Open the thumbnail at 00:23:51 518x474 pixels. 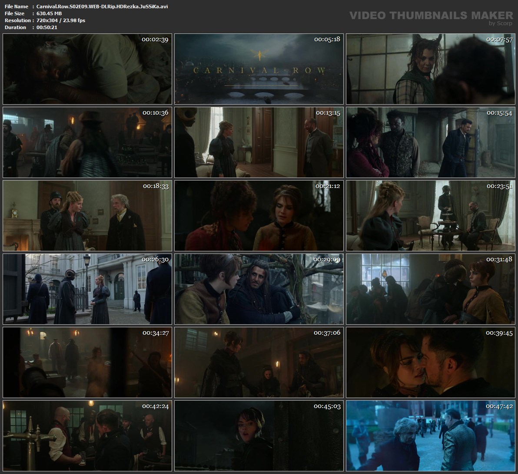(431, 216)
